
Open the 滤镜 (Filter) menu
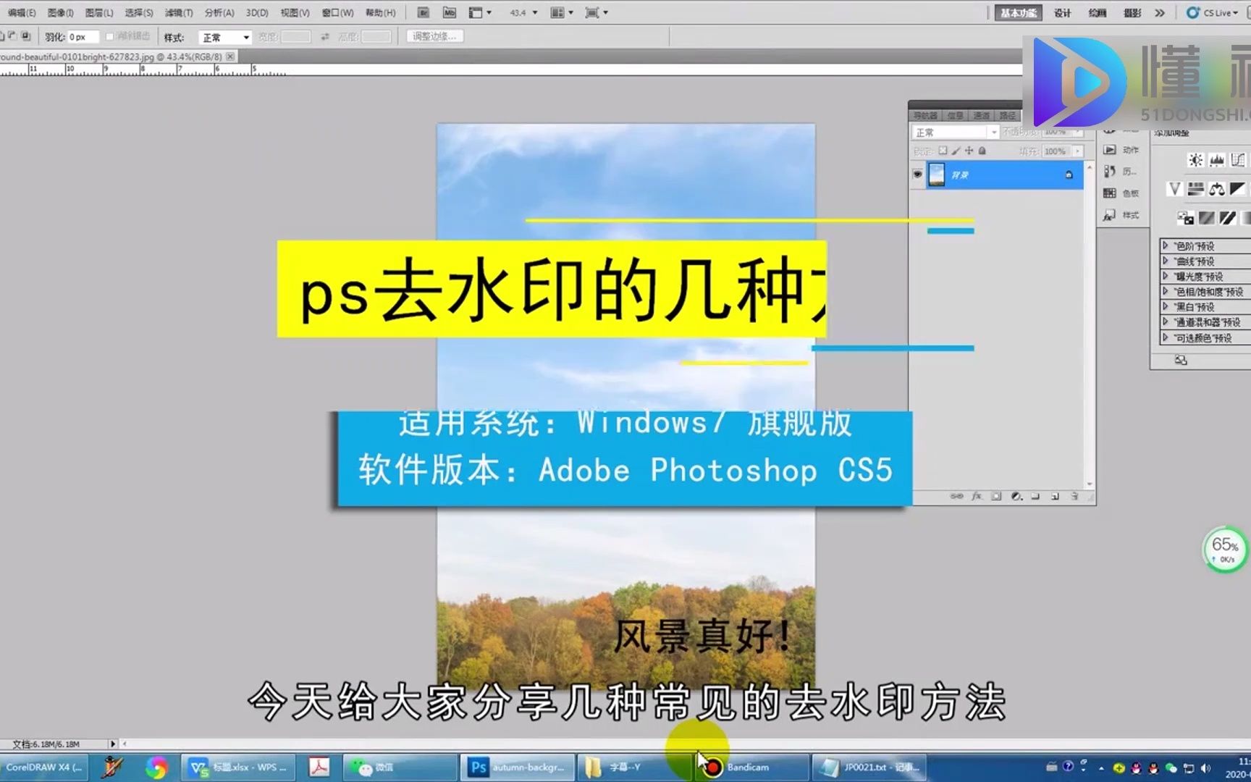pos(178,12)
